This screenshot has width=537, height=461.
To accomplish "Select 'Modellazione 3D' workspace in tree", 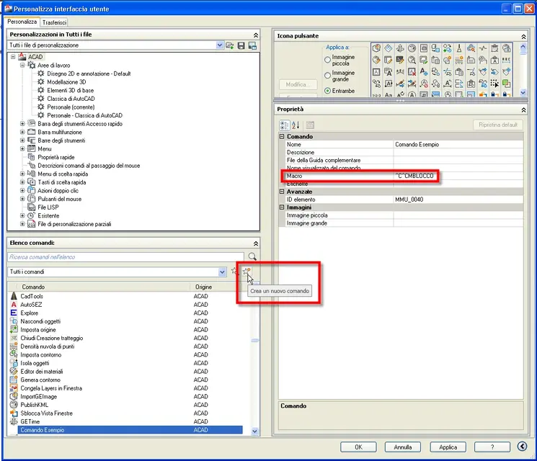I will coord(66,82).
